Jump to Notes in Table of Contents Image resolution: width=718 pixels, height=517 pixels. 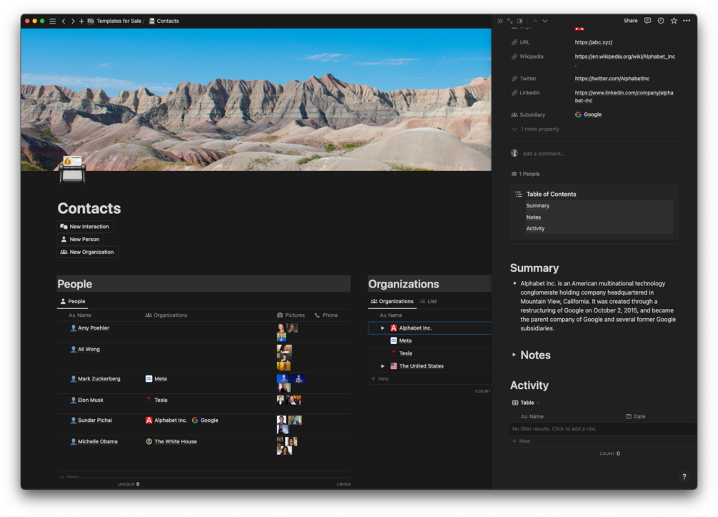point(534,217)
